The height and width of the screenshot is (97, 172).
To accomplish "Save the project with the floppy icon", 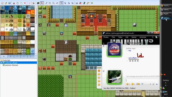I will point(10,3).
